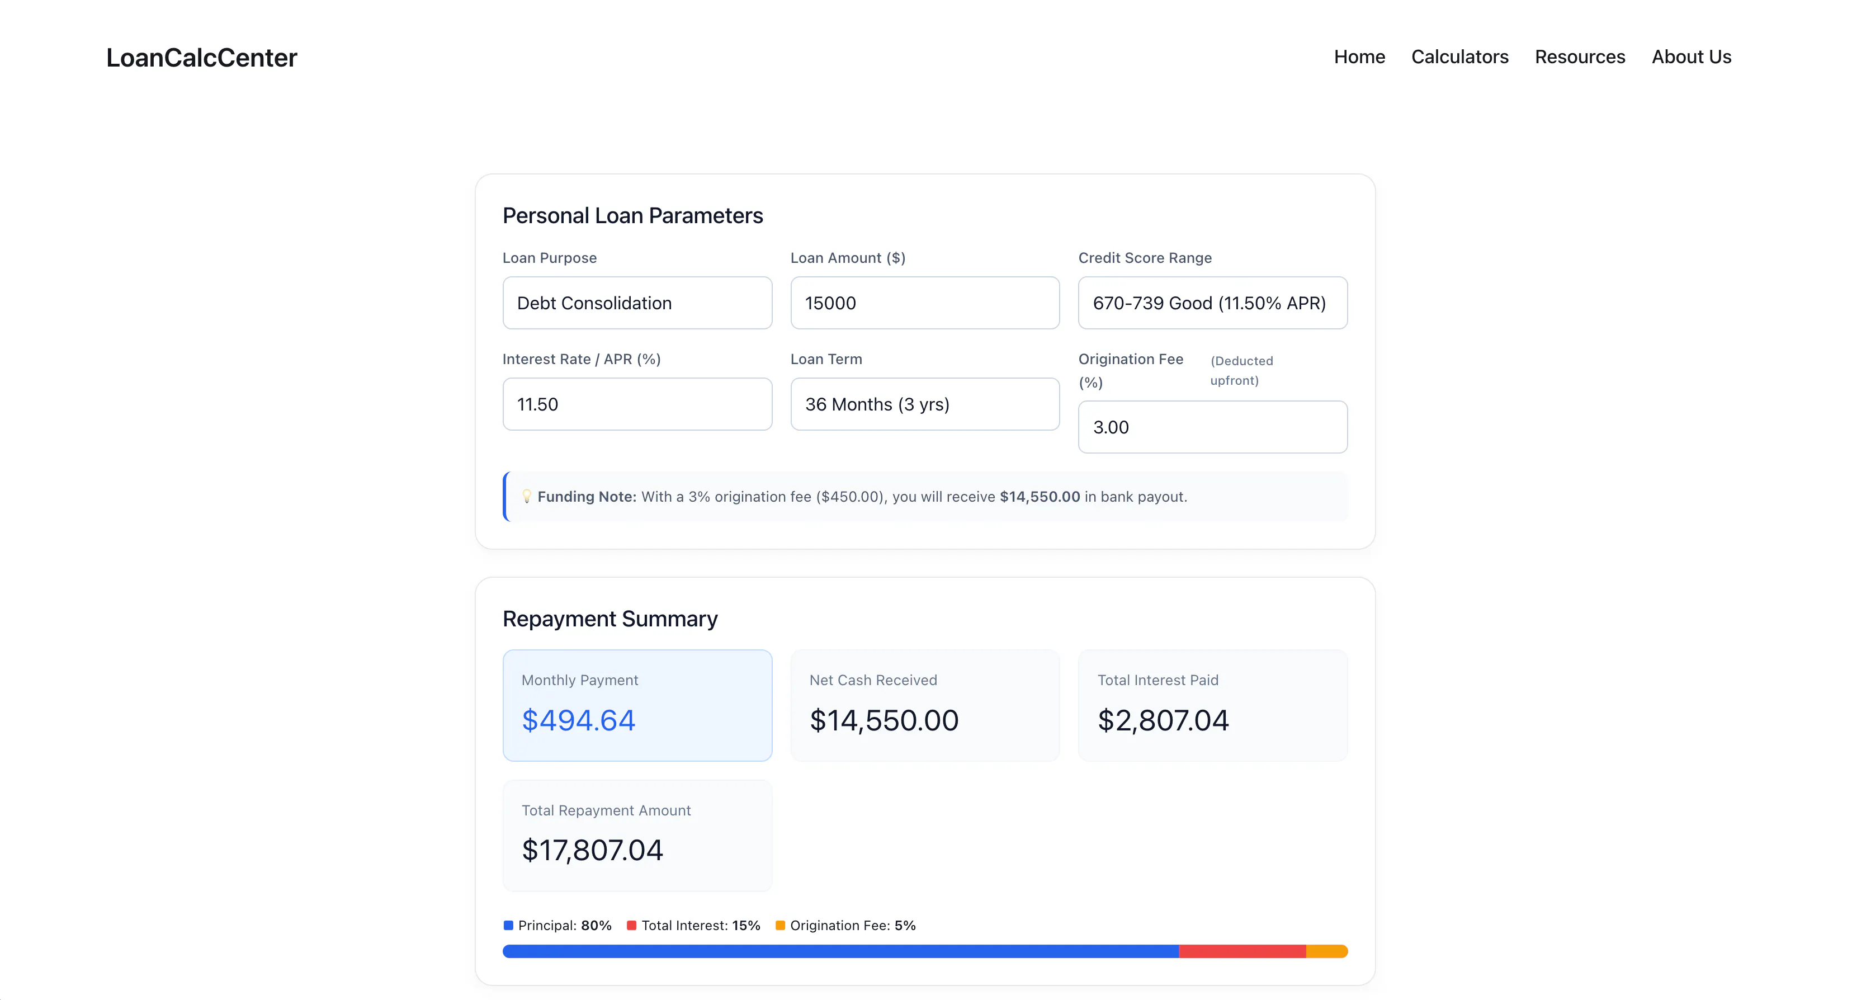Click the red interest segment of breakdown bar
Image resolution: width=1852 pixels, height=1000 pixels.
pyautogui.click(x=1242, y=951)
